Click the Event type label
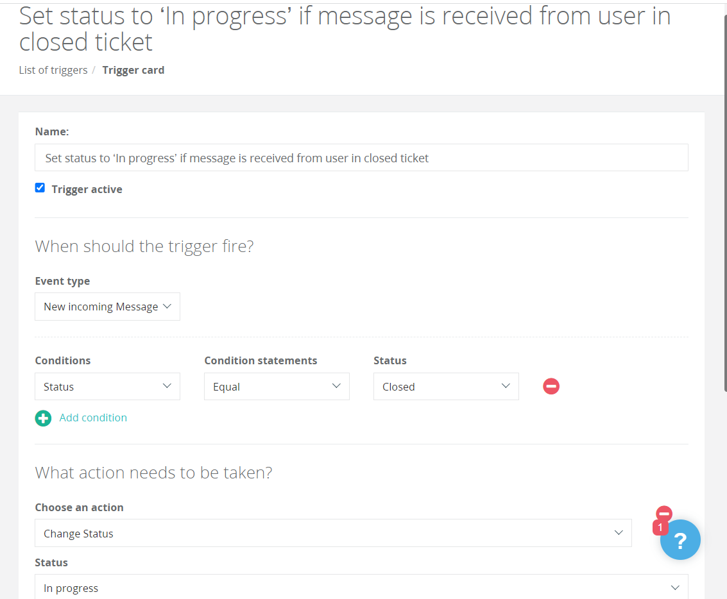 pyautogui.click(x=62, y=281)
